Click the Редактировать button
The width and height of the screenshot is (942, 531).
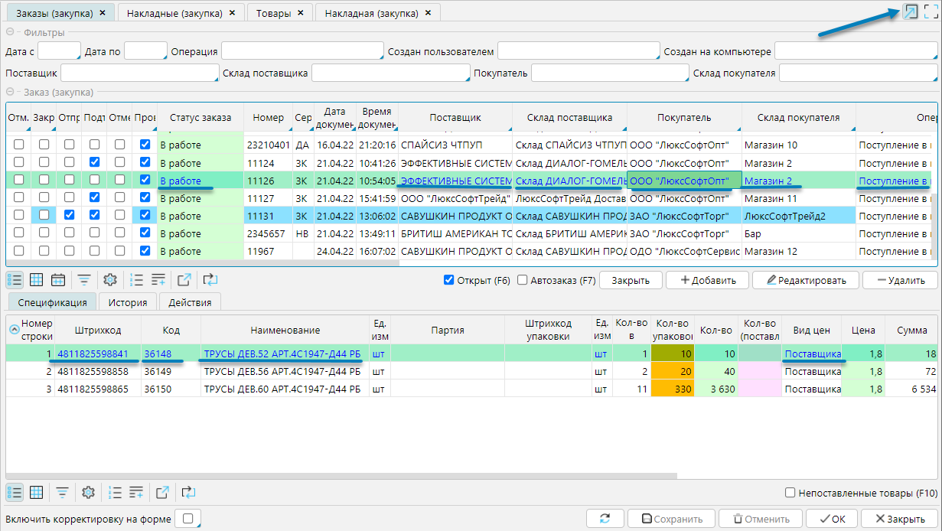click(x=805, y=280)
